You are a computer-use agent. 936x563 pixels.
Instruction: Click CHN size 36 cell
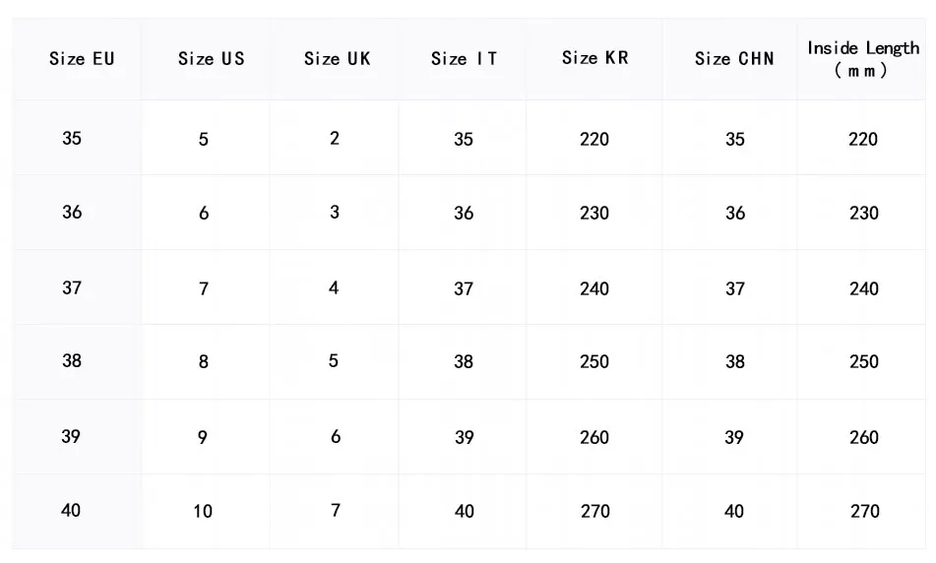pyautogui.click(x=735, y=213)
